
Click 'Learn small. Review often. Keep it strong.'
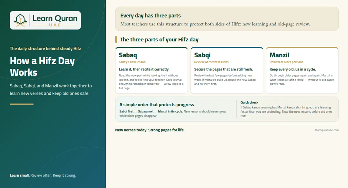click(x=43, y=175)
